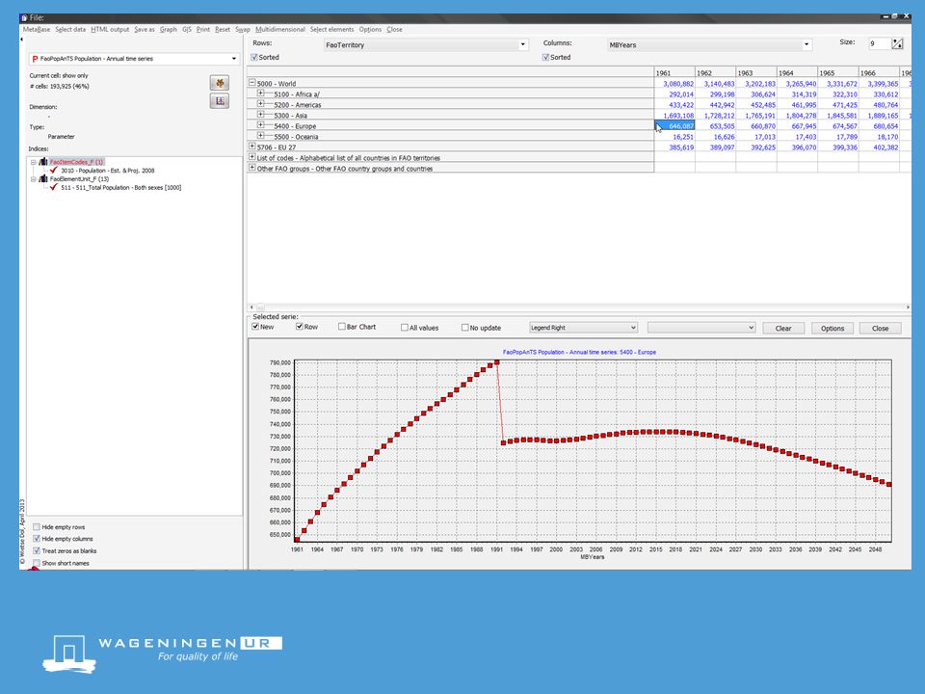Check Hide empty rows
The image size is (925, 694).
click(37, 527)
